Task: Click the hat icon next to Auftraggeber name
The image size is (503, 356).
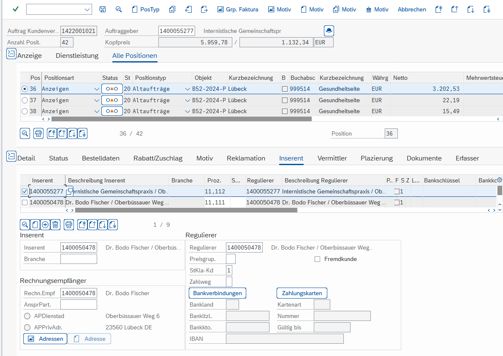Action: click(329, 31)
